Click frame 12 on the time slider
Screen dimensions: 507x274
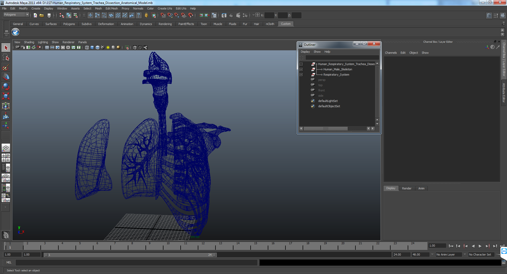(x=203, y=246)
